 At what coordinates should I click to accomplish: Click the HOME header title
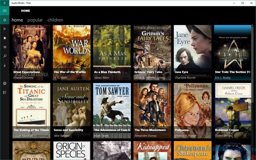pyautogui.click(x=26, y=11)
